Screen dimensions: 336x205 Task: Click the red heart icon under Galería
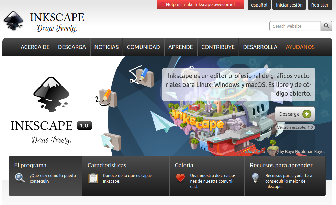pos(180,178)
